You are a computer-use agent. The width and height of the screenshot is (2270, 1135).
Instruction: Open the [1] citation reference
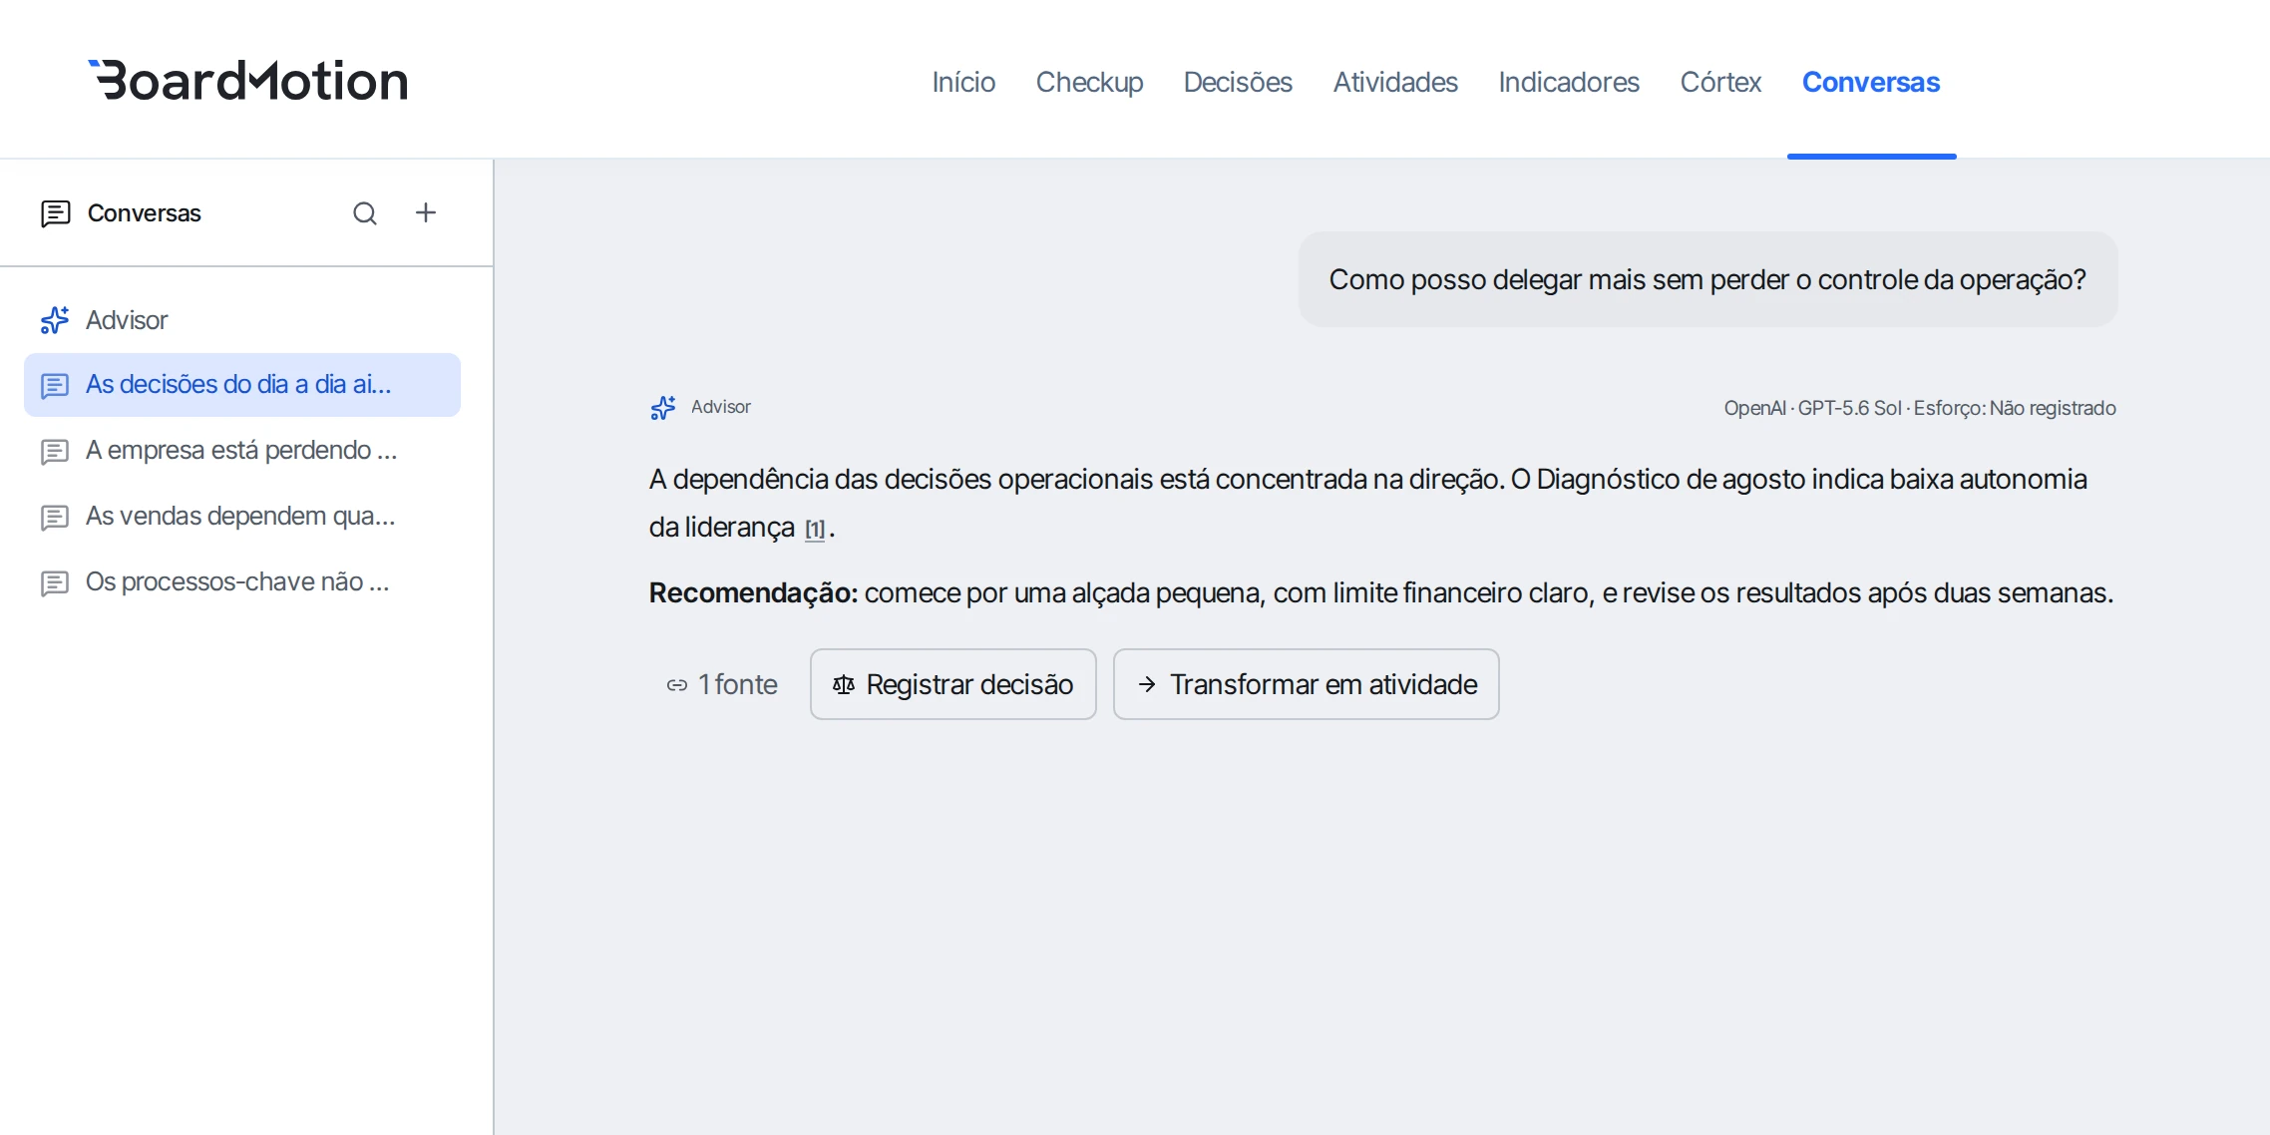point(815,529)
